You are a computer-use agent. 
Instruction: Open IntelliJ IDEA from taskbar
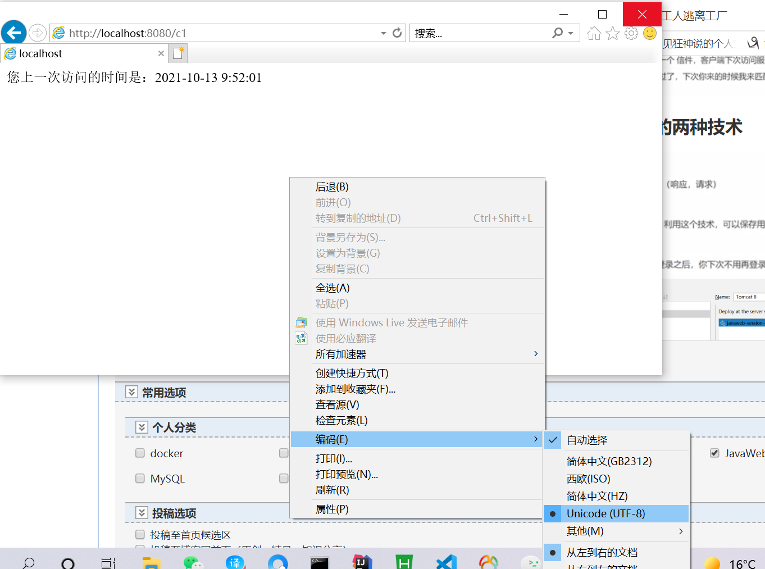(x=362, y=562)
